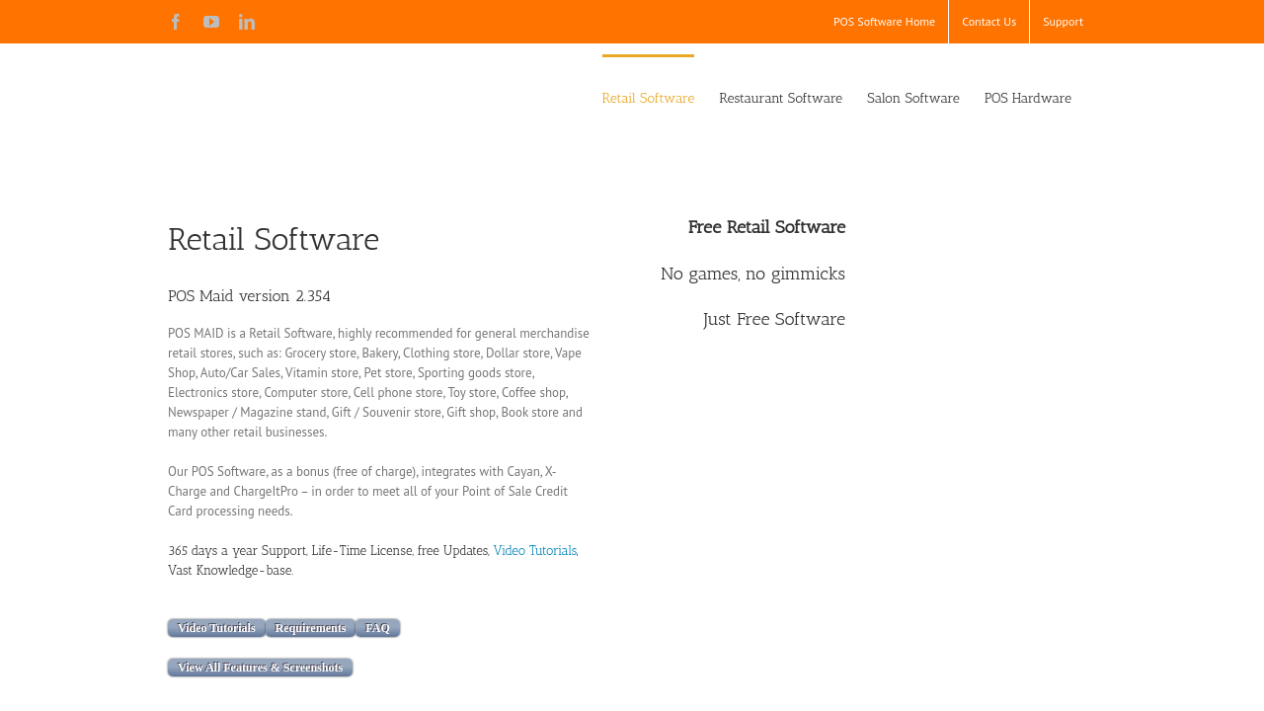Open the Contact Us page

[988, 22]
